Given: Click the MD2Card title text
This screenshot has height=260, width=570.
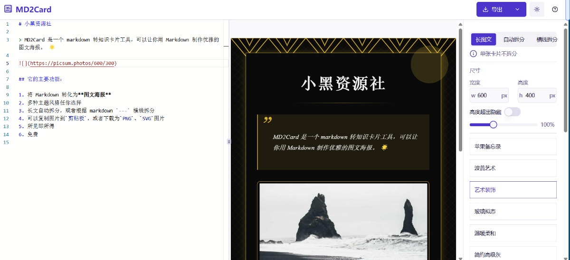Looking at the screenshot, I should click(x=33, y=9).
